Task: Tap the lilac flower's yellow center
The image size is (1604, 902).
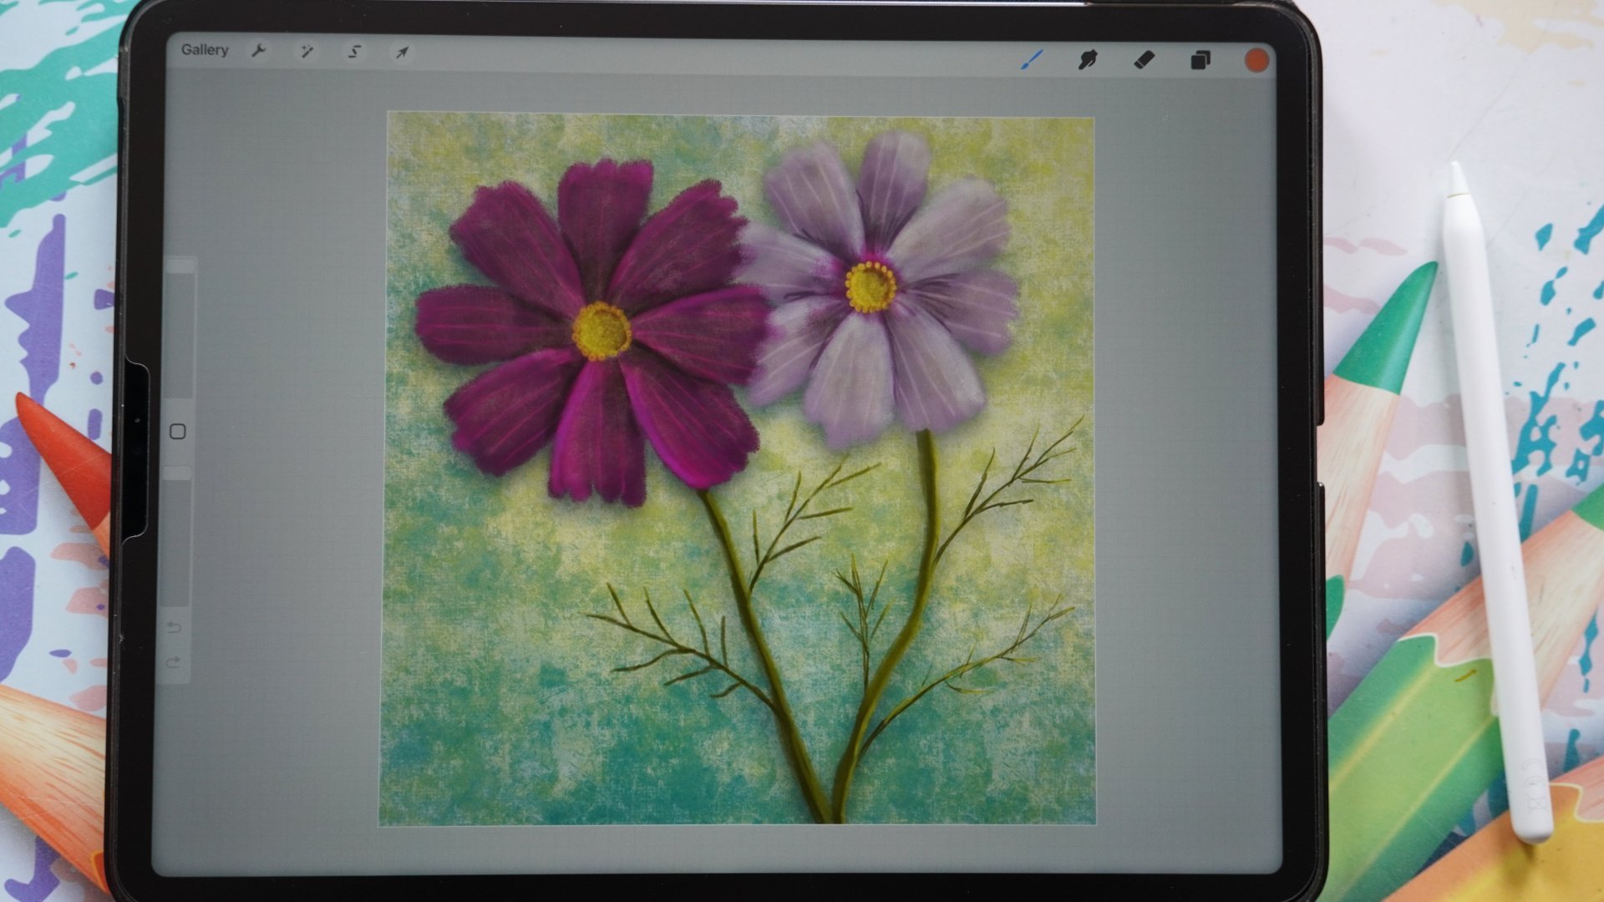Action: (x=871, y=286)
